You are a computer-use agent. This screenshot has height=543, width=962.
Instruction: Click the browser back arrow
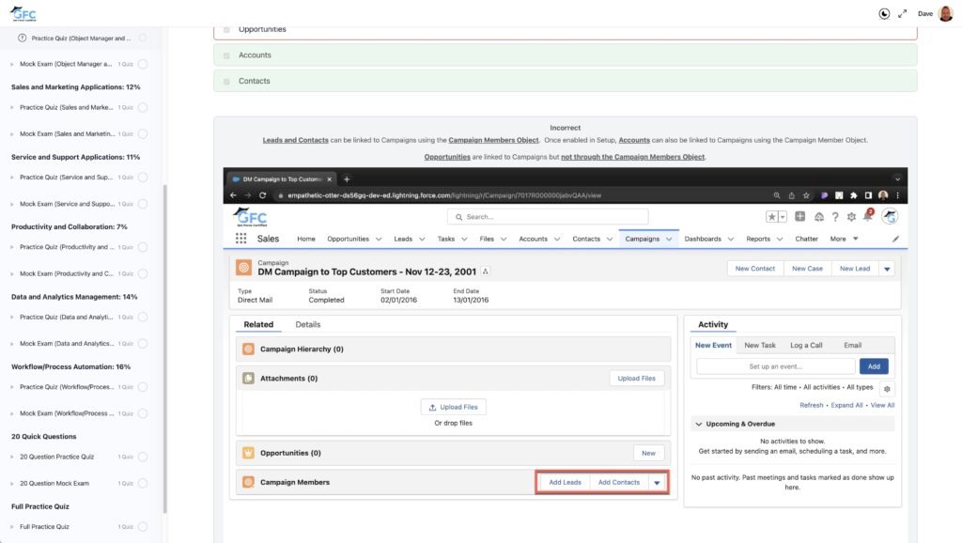tap(233, 195)
